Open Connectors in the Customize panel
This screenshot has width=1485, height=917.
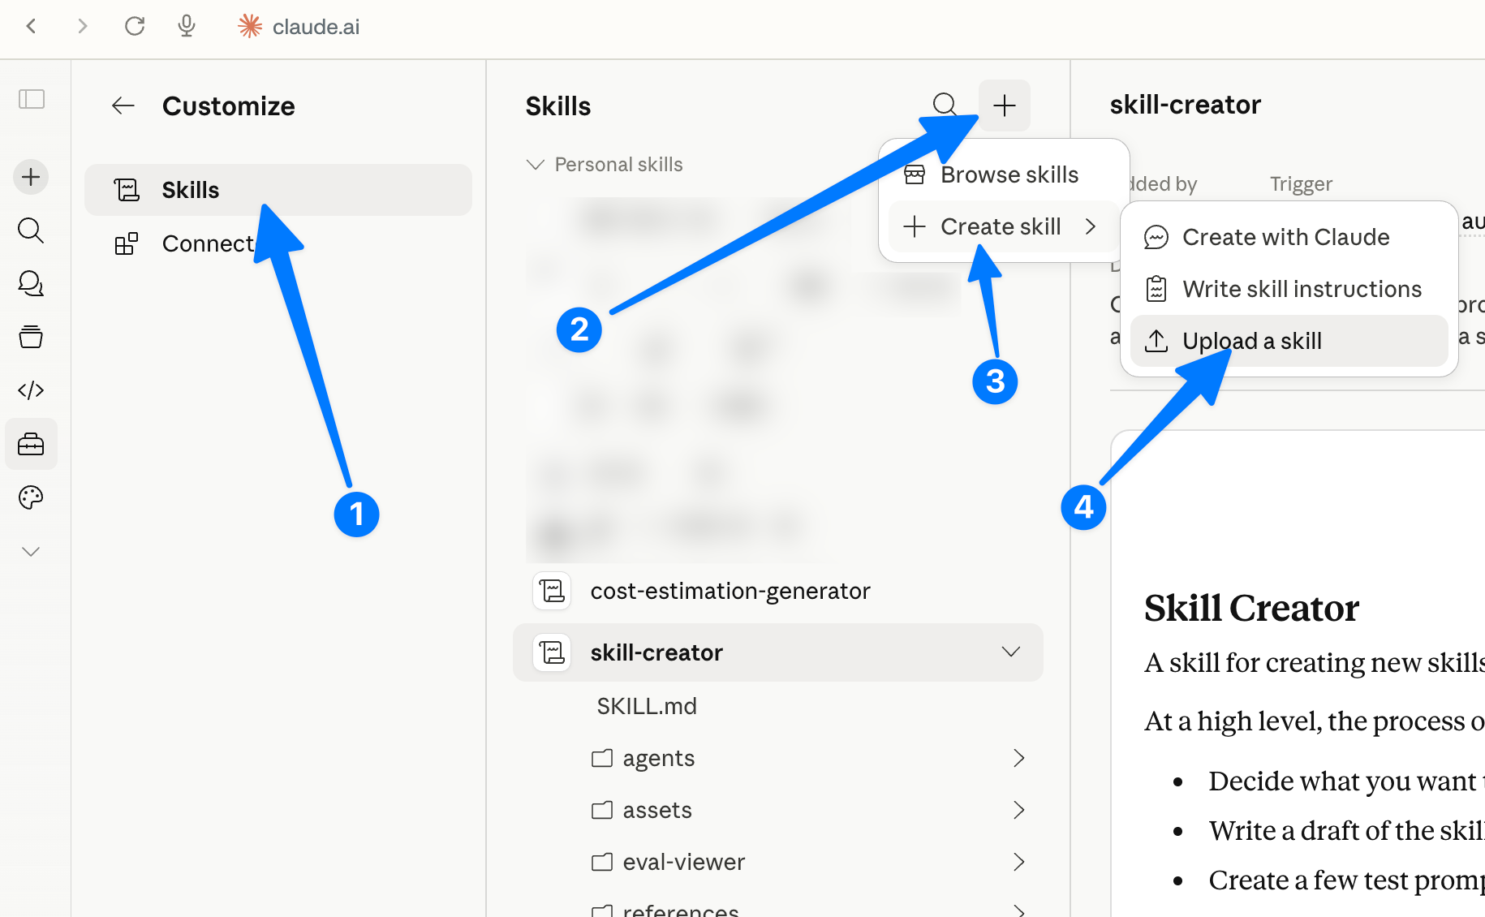(209, 243)
